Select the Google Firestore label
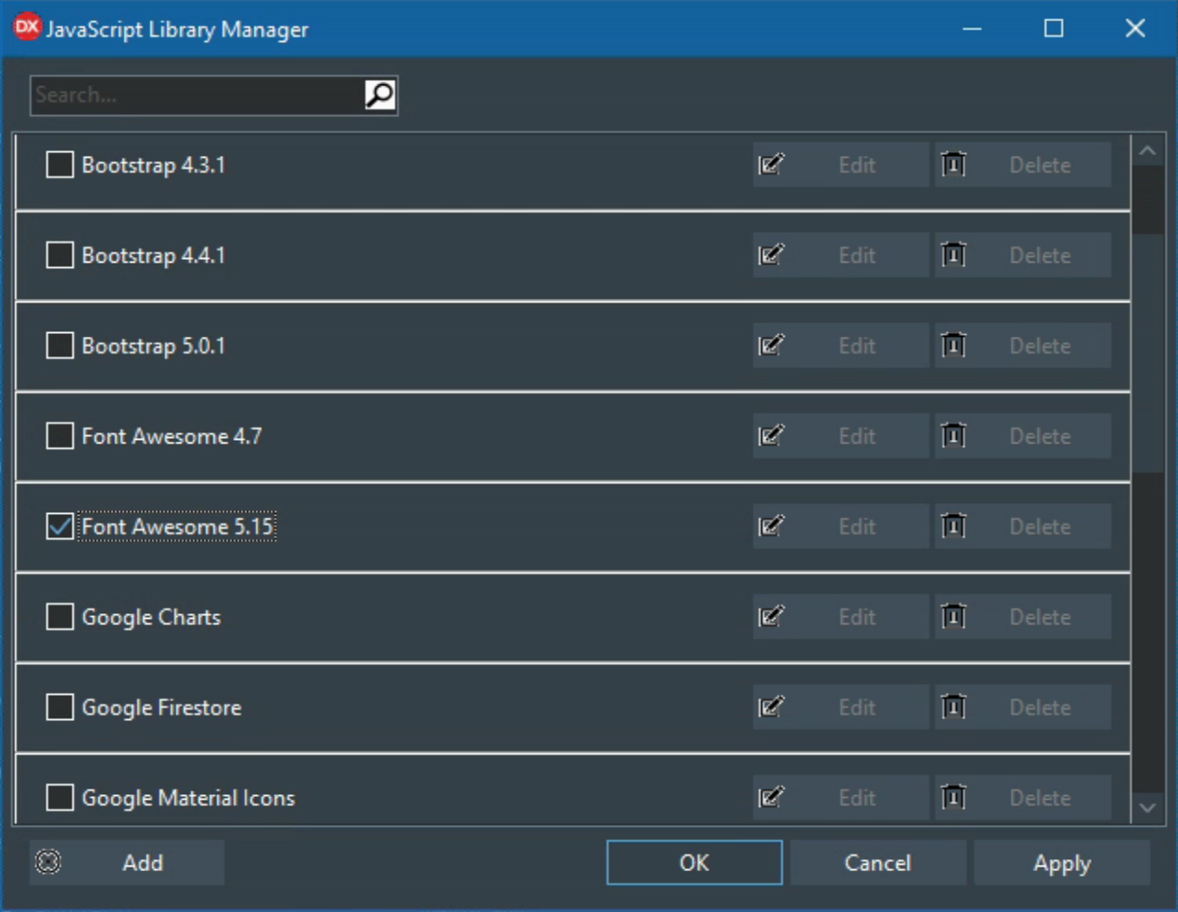This screenshot has width=1178, height=912. pyautogui.click(x=161, y=708)
